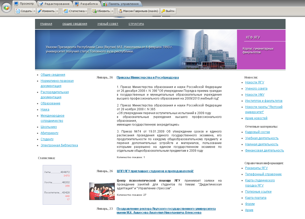Screen dimensions: 305x219
Task: Expand the Создать dropdown arrow
Action: [34, 11]
